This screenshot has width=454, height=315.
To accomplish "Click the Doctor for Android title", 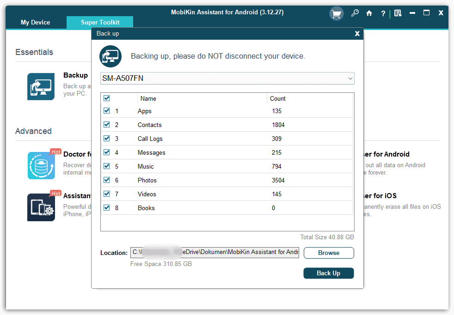I will click(x=77, y=154).
